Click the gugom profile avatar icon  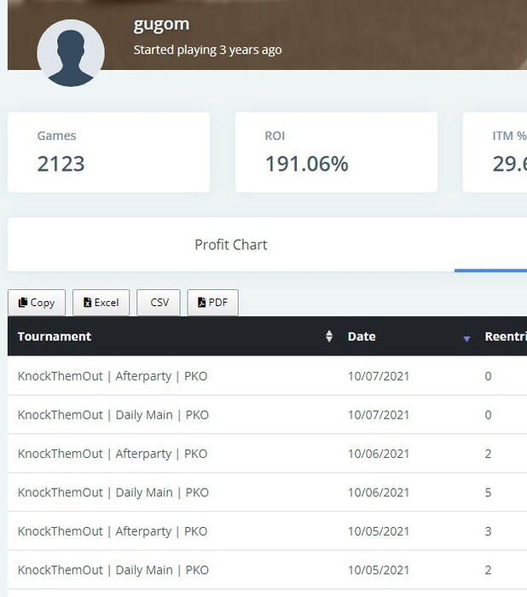[x=71, y=53]
